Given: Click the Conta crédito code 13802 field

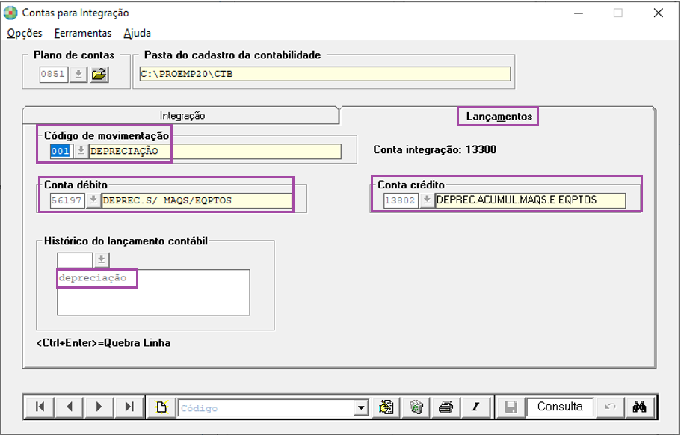Looking at the screenshot, I should tap(401, 200).
